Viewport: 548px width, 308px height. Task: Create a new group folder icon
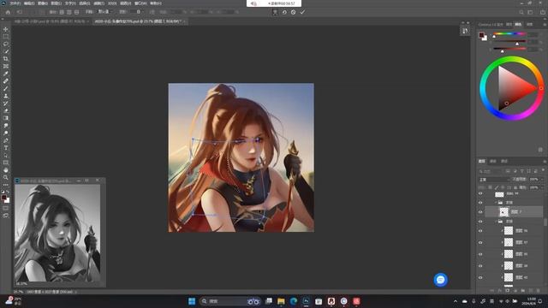(523, 290)
